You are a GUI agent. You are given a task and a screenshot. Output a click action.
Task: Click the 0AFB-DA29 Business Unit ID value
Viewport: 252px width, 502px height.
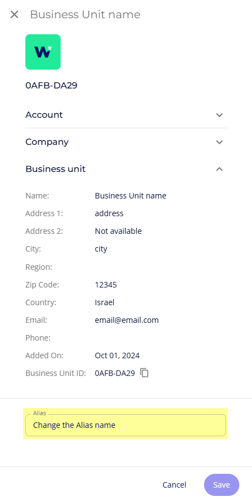point(115,373)
